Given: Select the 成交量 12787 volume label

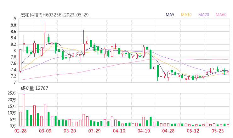Looking at the screenshot, I should click(x=34, y=88).
